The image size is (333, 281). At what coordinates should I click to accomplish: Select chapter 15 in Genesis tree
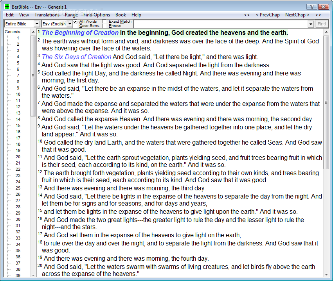coord(18,125)
